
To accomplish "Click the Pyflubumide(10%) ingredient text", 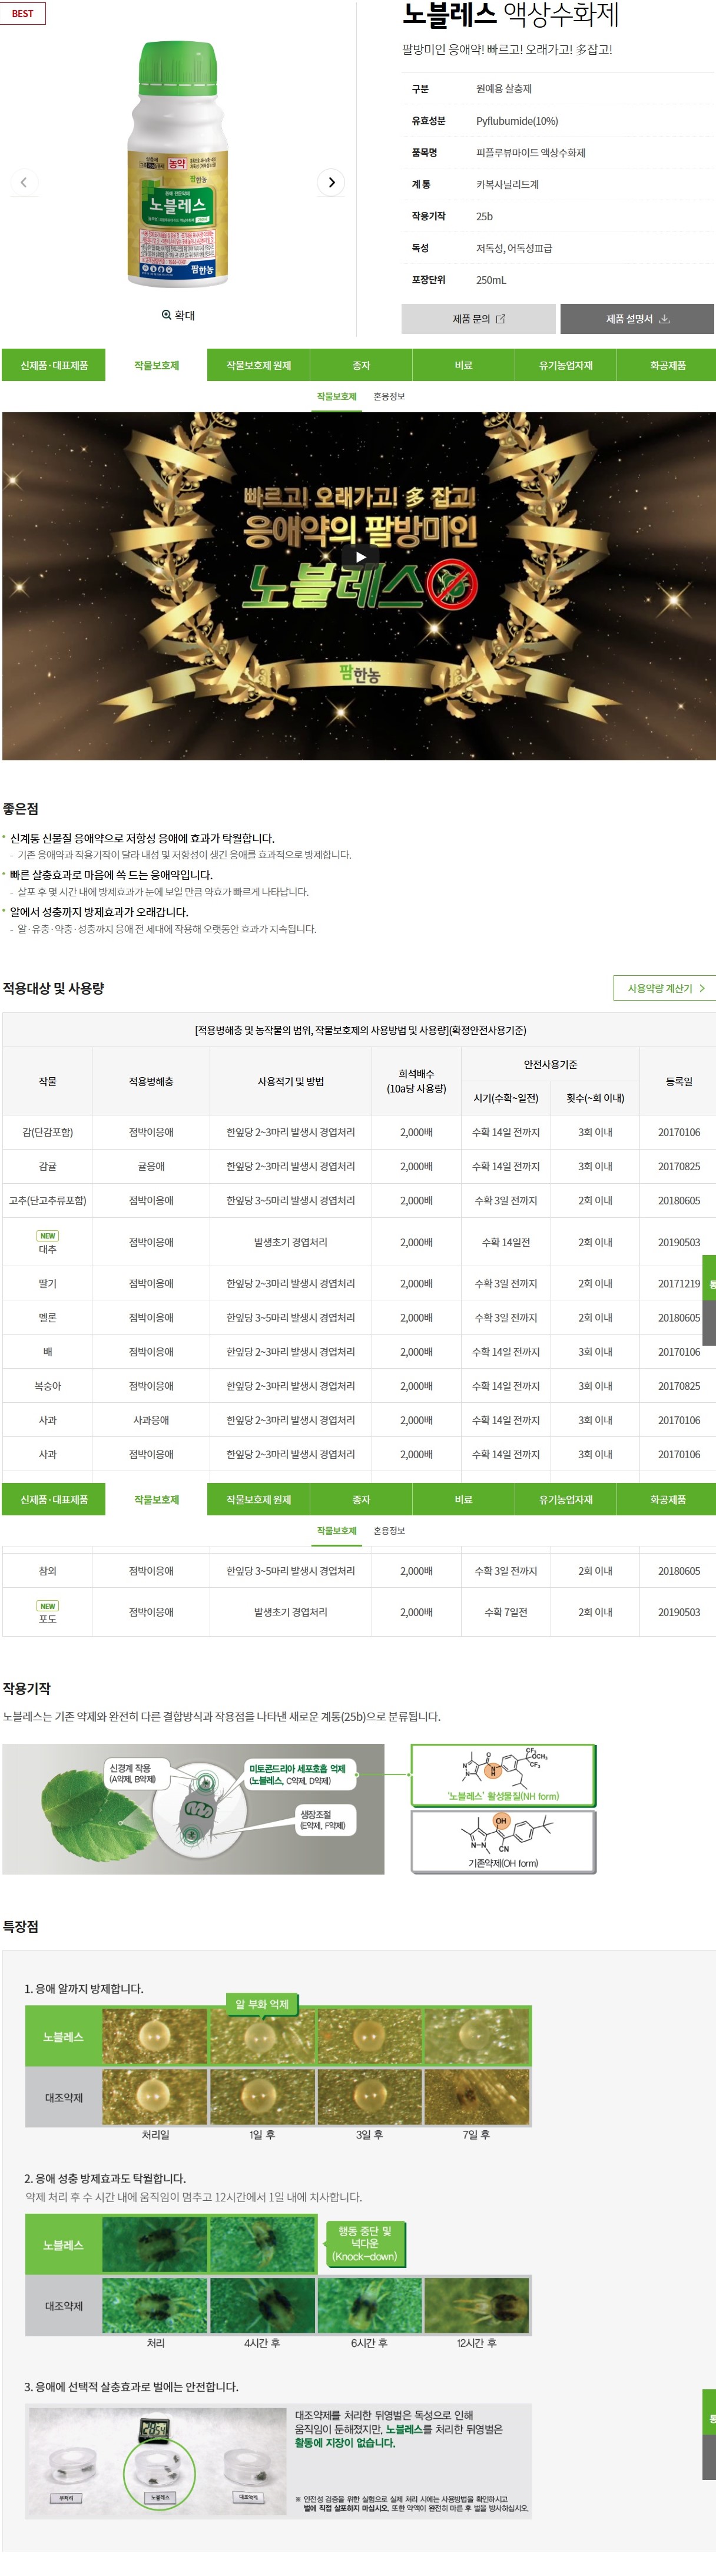I will (517, 121).
